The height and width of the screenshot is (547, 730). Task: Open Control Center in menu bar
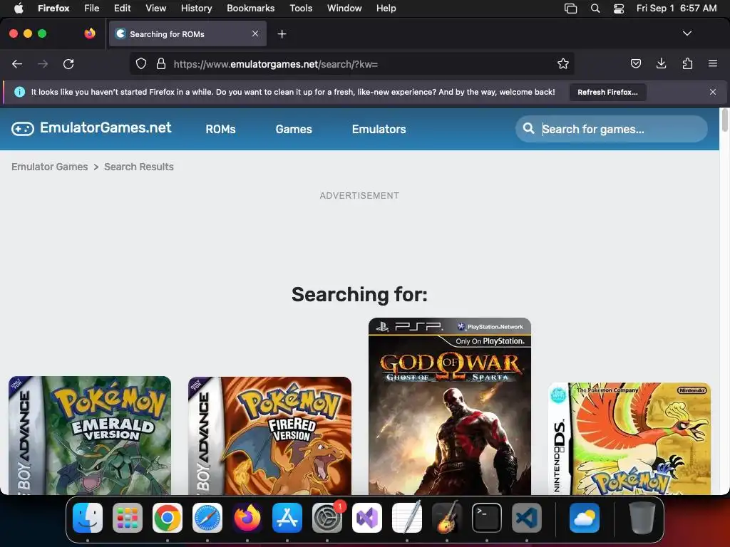[618, 8]
